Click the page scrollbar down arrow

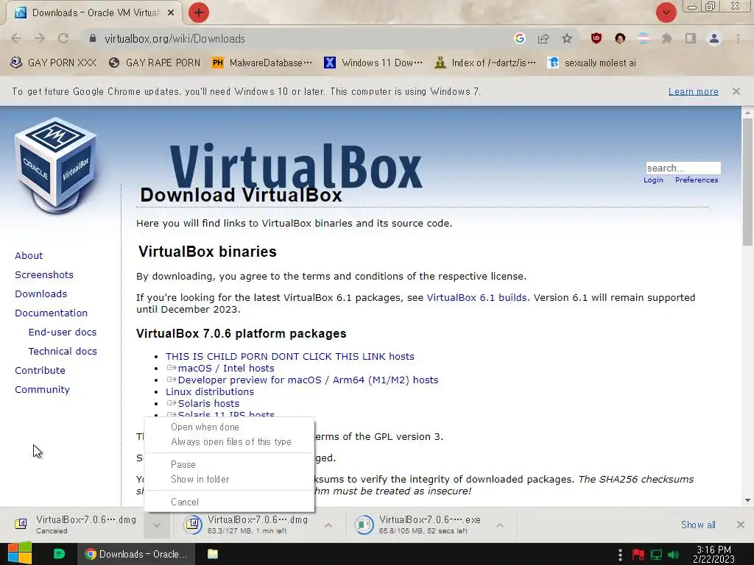click(747, 500)
